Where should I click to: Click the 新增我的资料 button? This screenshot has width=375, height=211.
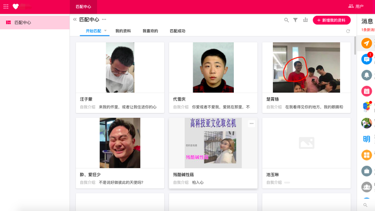[331, 20]
